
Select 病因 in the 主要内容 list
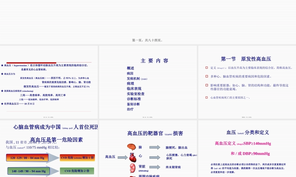[x=130, y=73]
